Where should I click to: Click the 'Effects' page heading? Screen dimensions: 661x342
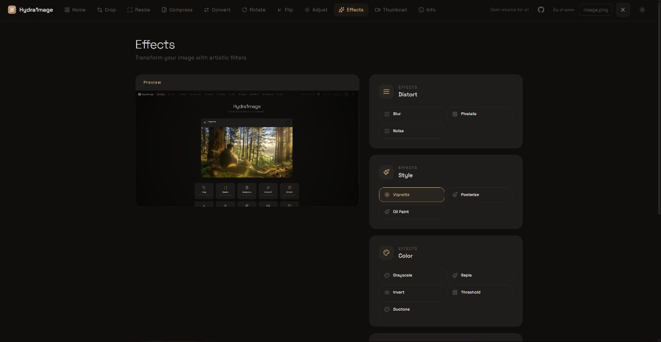point(155,45)
